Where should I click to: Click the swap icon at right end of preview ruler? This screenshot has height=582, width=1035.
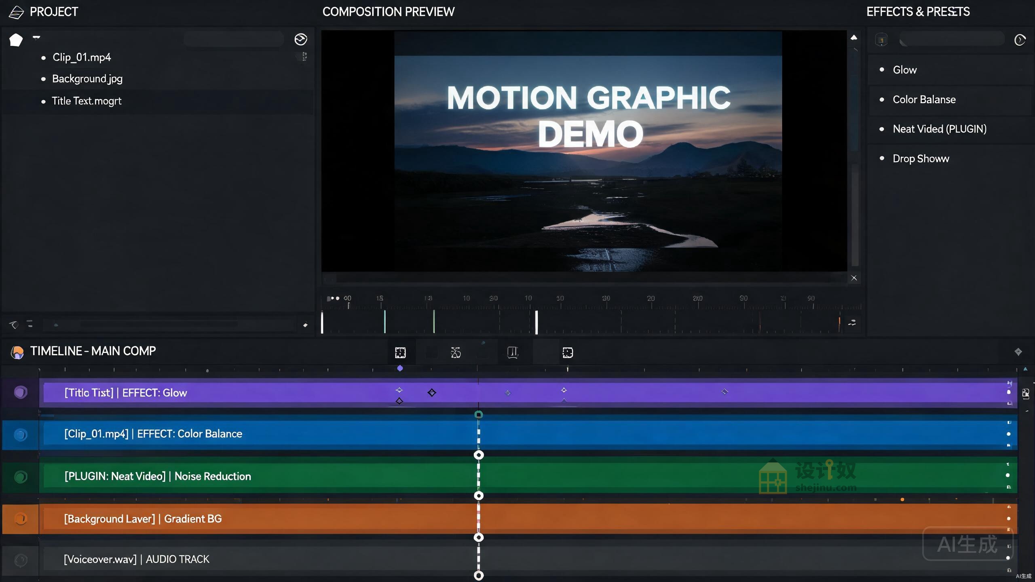(x=852, y=323)
